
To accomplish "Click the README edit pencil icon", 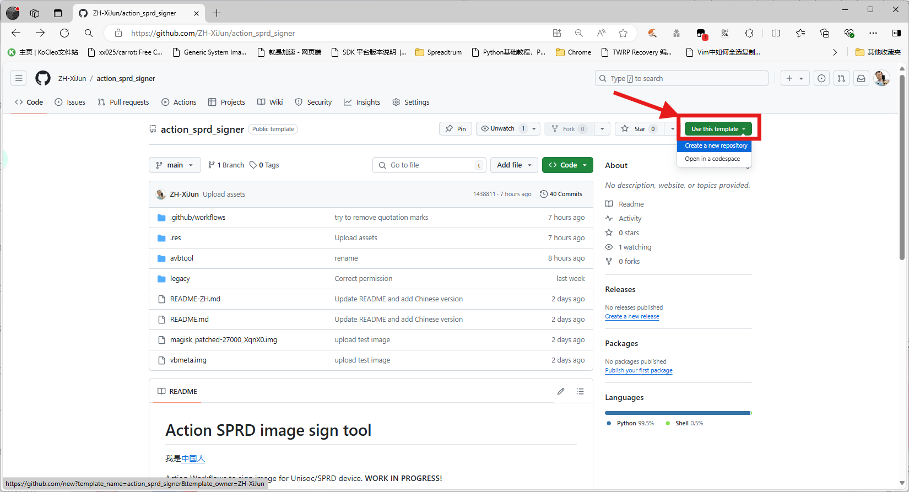I will (x=561, y=391).
